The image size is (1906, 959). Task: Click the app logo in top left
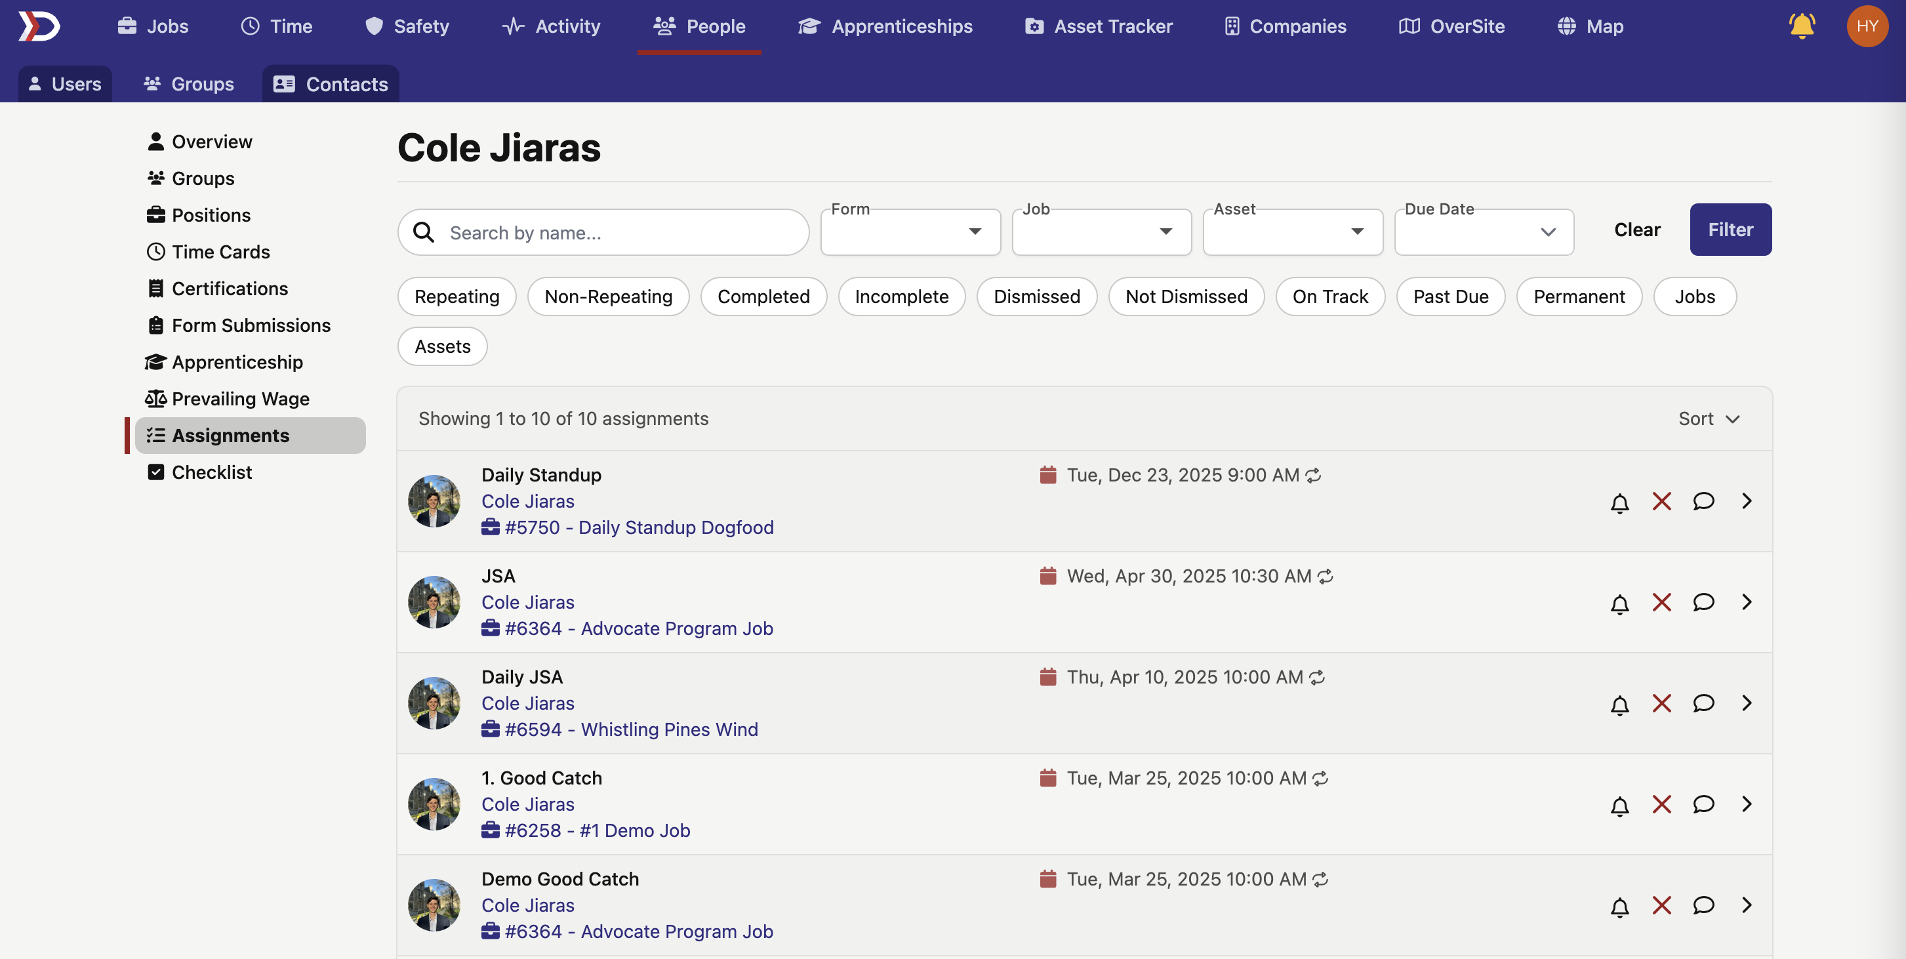pos(39,27)
